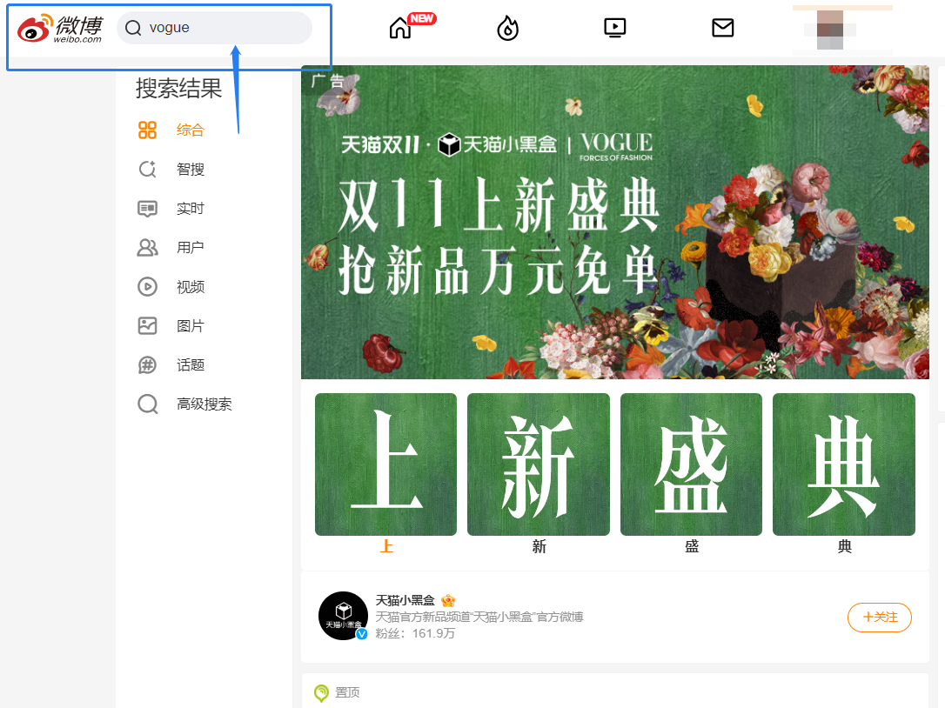Open the 双11上新盛典 ad banner
Viewport: 945px width, 708px height.
[x=614, y=223]
